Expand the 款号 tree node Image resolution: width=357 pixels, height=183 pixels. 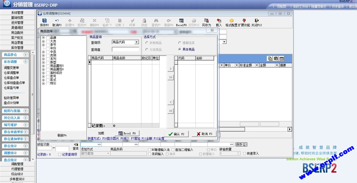coord(43,76)
